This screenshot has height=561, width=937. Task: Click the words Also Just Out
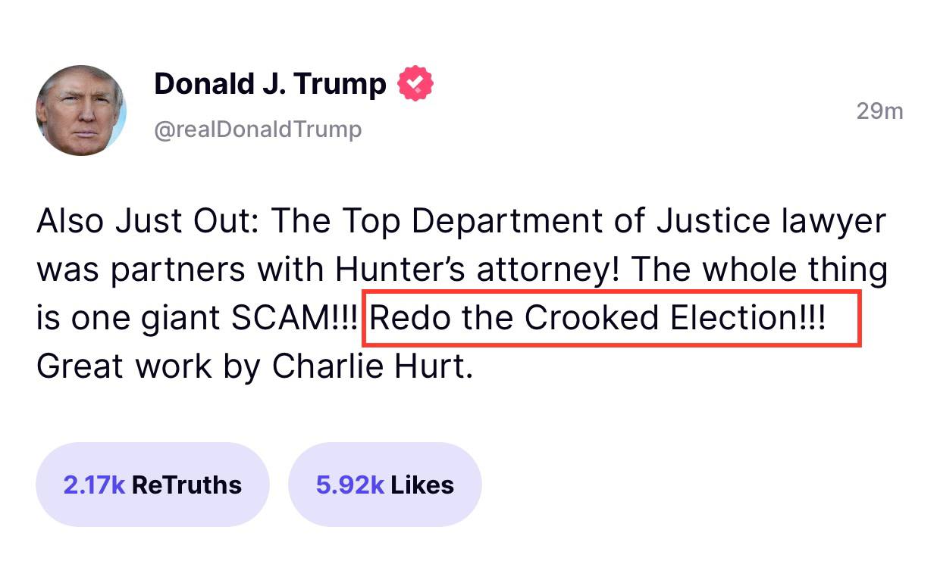coord(148,222)
